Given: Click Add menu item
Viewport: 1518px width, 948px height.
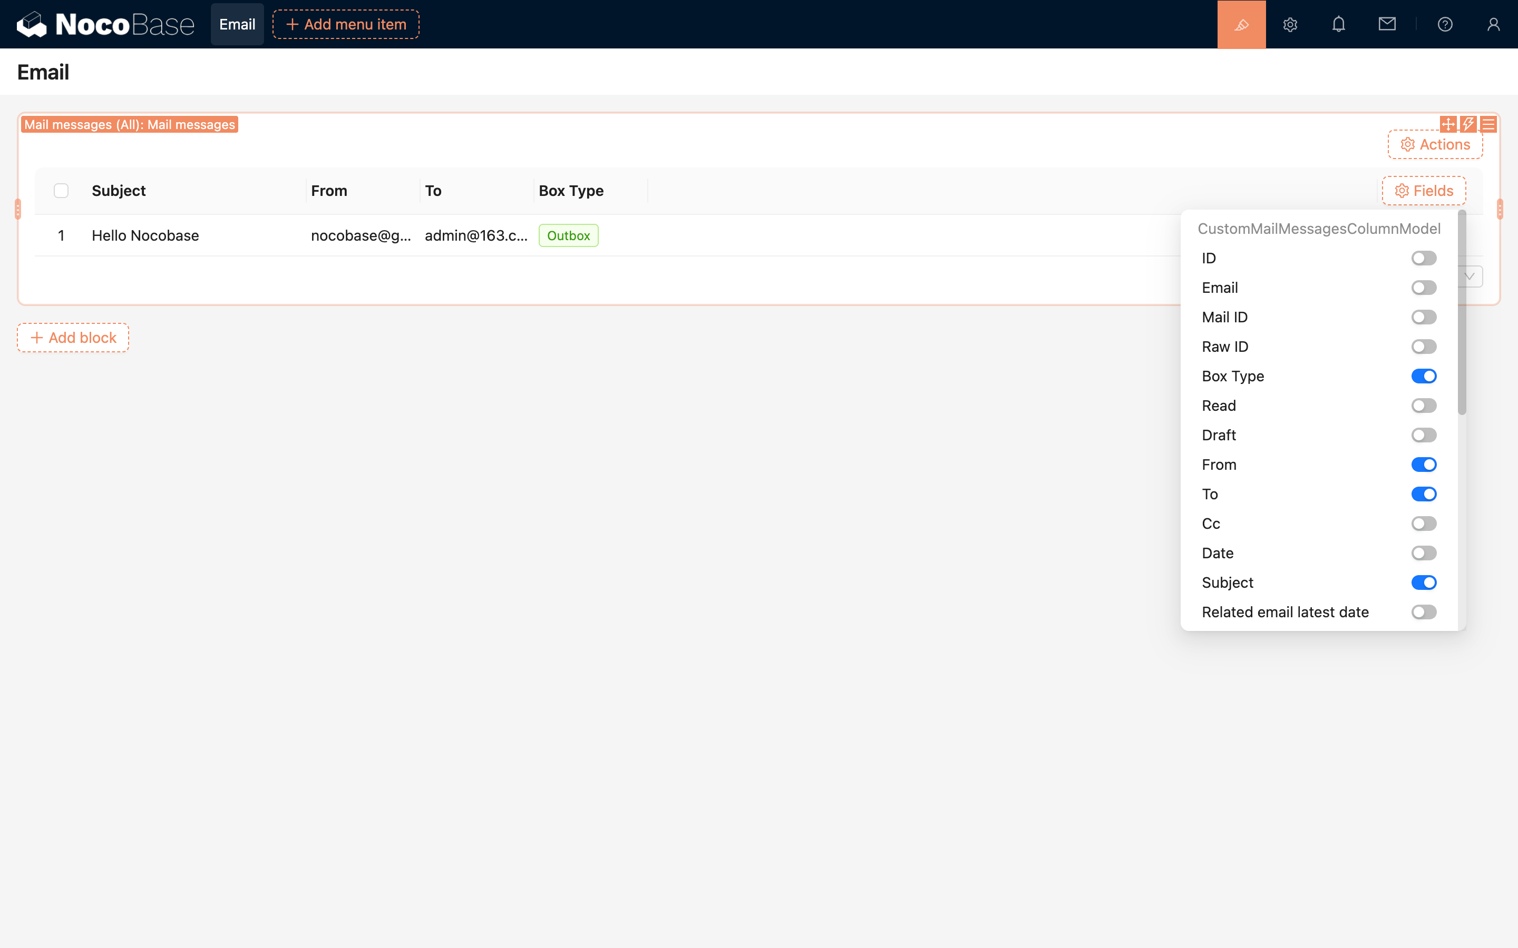Looking at the screenshot, I should tap(346, 24).
